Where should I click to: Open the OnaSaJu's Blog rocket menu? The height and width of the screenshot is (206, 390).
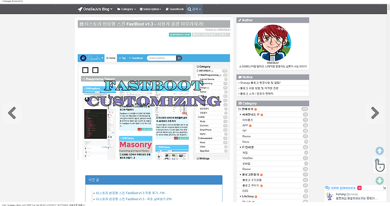[x=95, y=9]
